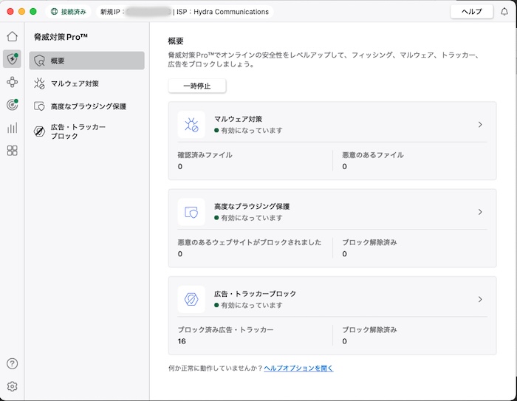Click the ブロック済み広告・トラッカー label

pos(225,330)
